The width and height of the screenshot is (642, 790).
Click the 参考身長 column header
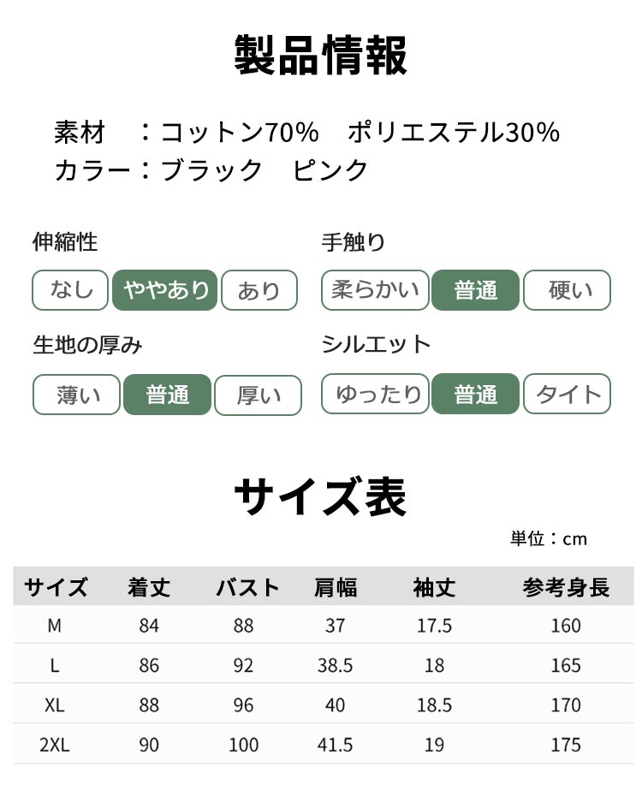pyautogui.click(x=566, y=587)
